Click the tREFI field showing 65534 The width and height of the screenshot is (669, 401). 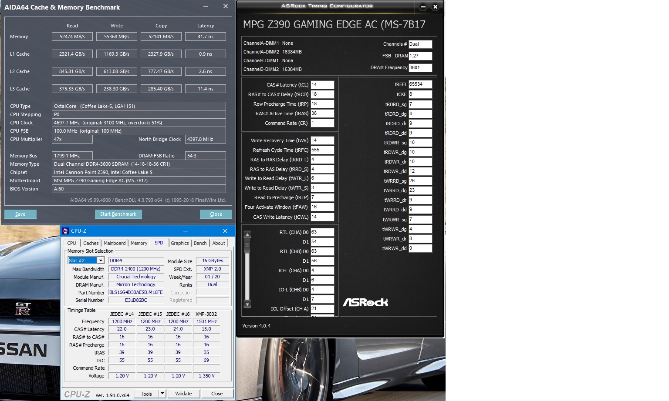420,84
